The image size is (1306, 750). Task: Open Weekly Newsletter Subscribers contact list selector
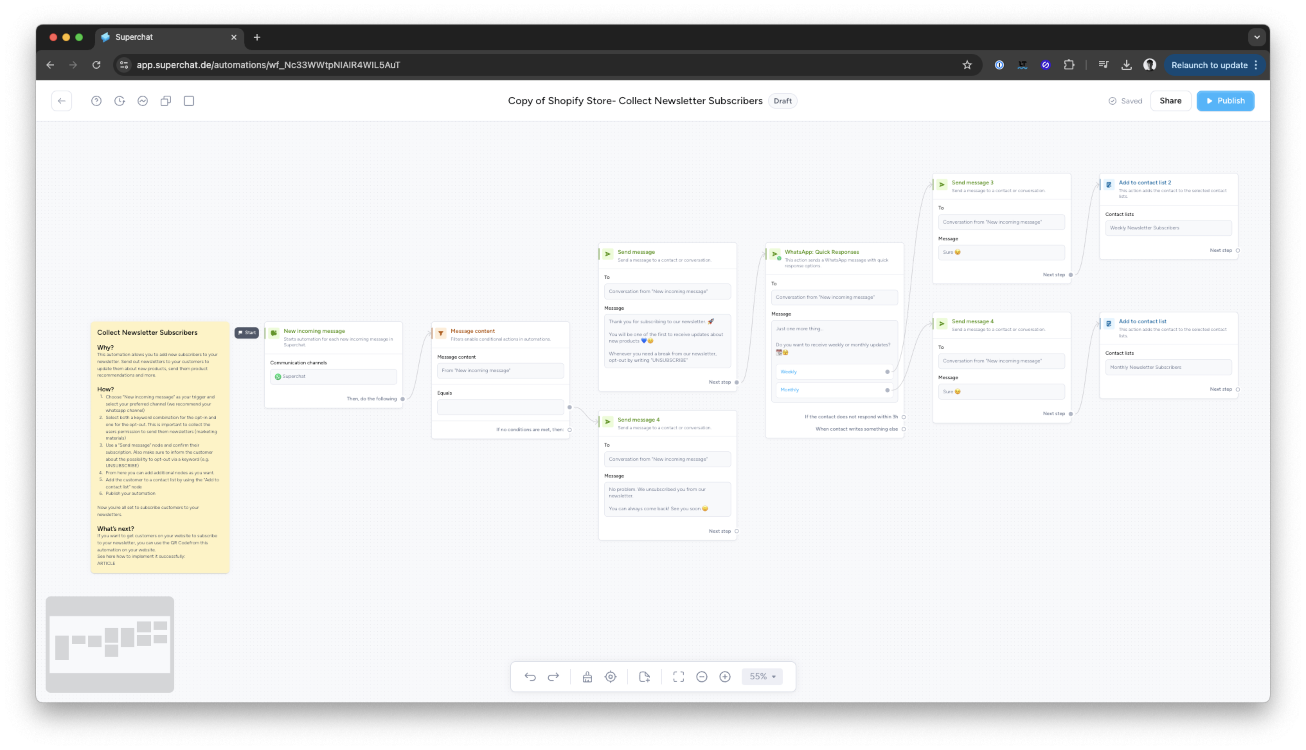(1168, 228)
